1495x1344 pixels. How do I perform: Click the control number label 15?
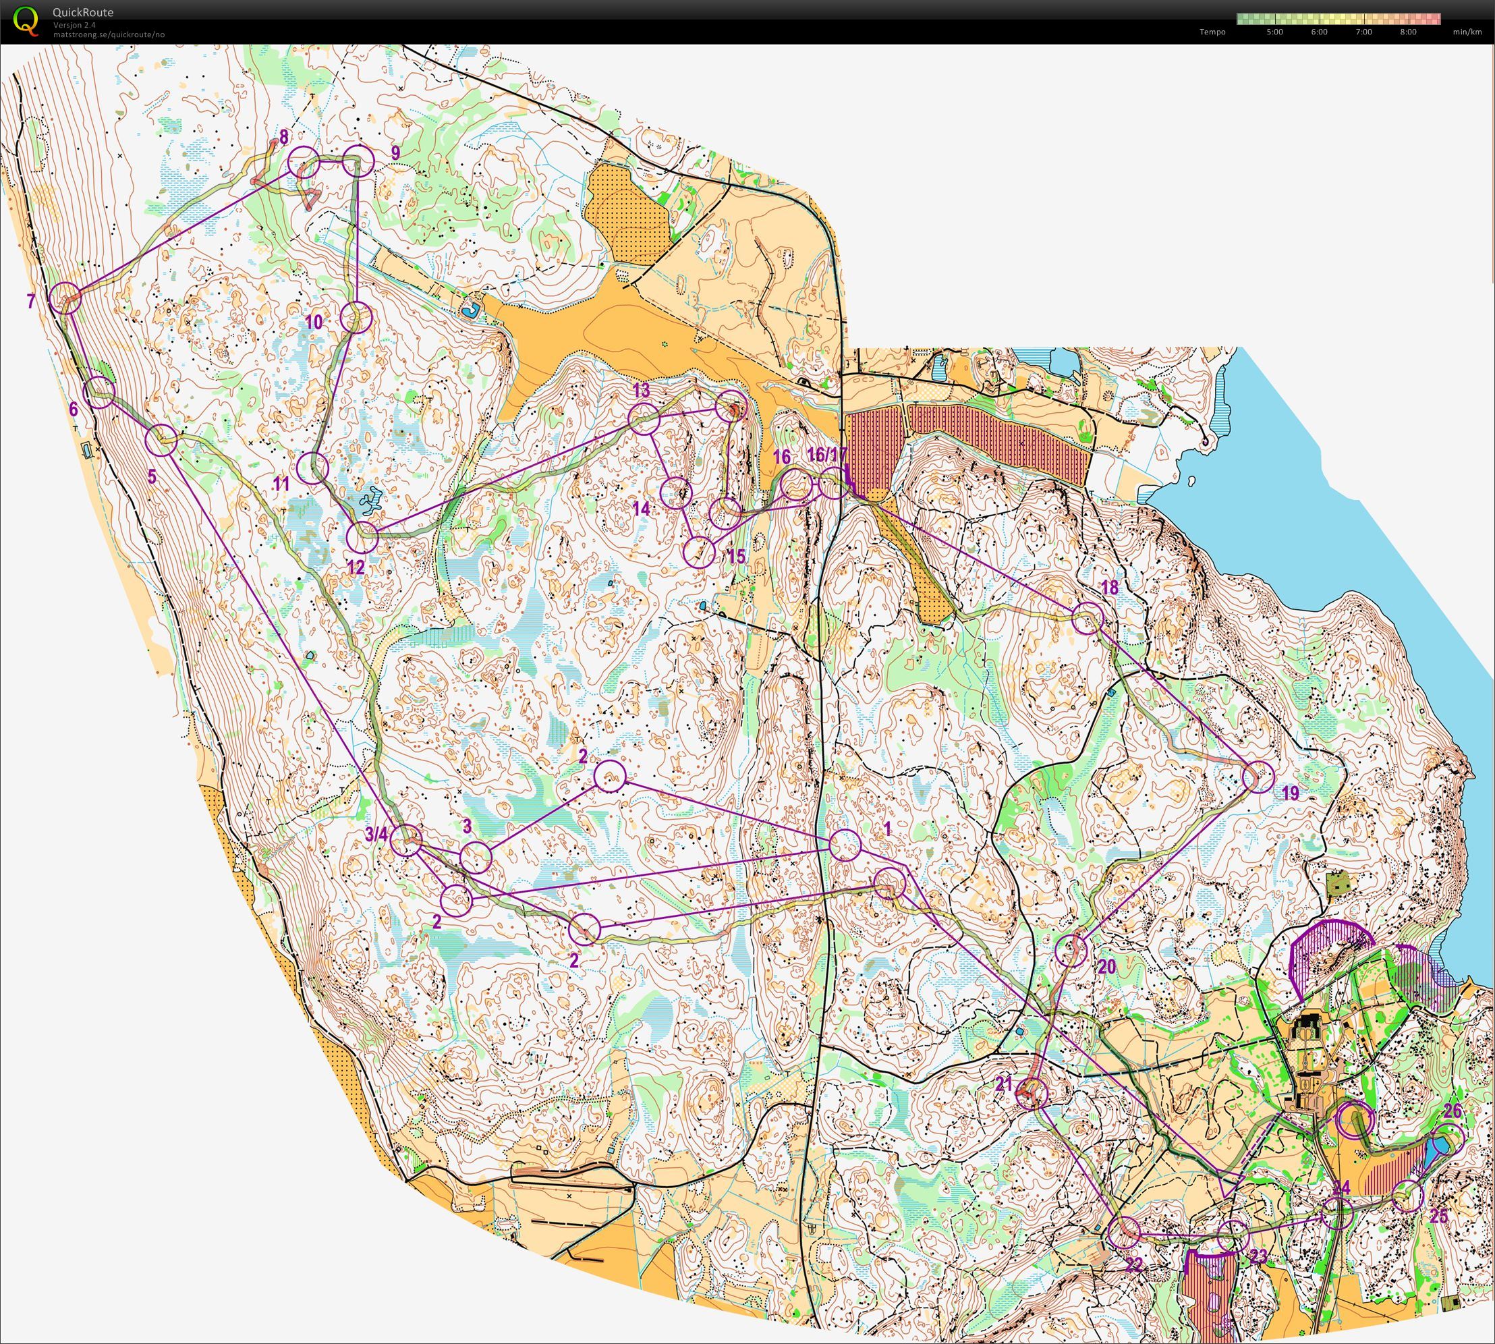coord(736,557)
